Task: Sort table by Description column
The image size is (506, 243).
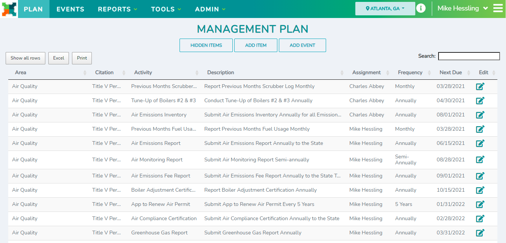Action: [273, 73]
